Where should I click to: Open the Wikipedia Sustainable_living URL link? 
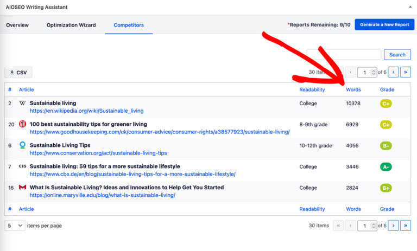pyautogui.click(x=86, y=111)
